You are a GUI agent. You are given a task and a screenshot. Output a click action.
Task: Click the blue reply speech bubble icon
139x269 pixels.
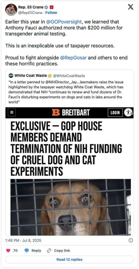point(27,251)
